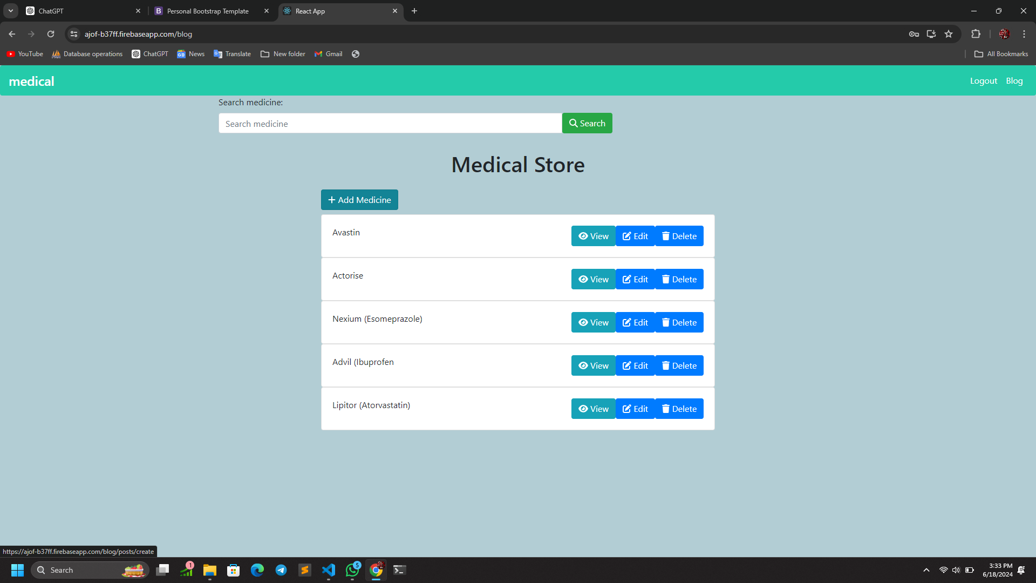Image resolution: width=1036 pixels, height=583 pixels.
Task: Show hidden system tray icons
Action: click(x=926, y=570)
